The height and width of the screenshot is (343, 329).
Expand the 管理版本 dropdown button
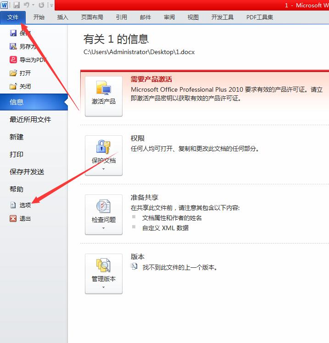click(x=104, y=274)
